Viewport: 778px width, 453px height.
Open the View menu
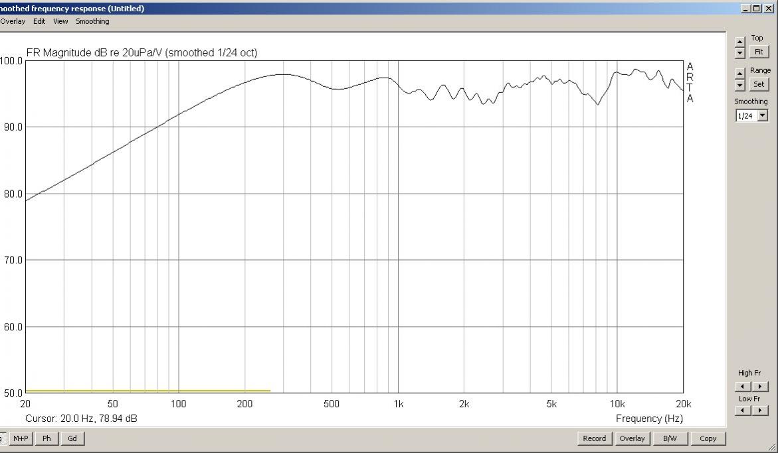click(60, 21)
